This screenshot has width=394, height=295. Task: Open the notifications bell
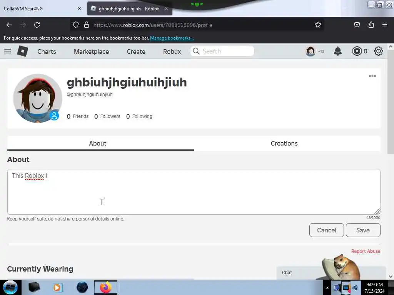(x=338, y=51)
